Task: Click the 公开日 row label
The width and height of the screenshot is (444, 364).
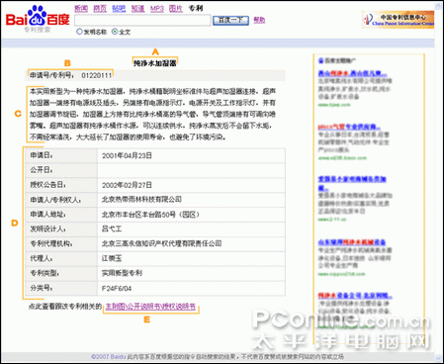Action: point(42,170)
